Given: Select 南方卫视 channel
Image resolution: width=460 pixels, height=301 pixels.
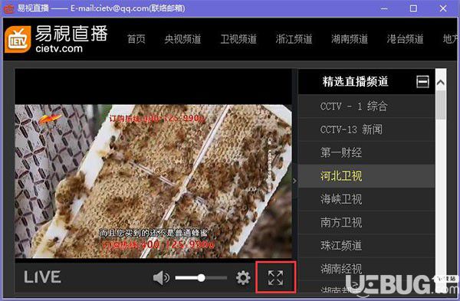Looking at the screenshot, I should click(x=366, y=222).
